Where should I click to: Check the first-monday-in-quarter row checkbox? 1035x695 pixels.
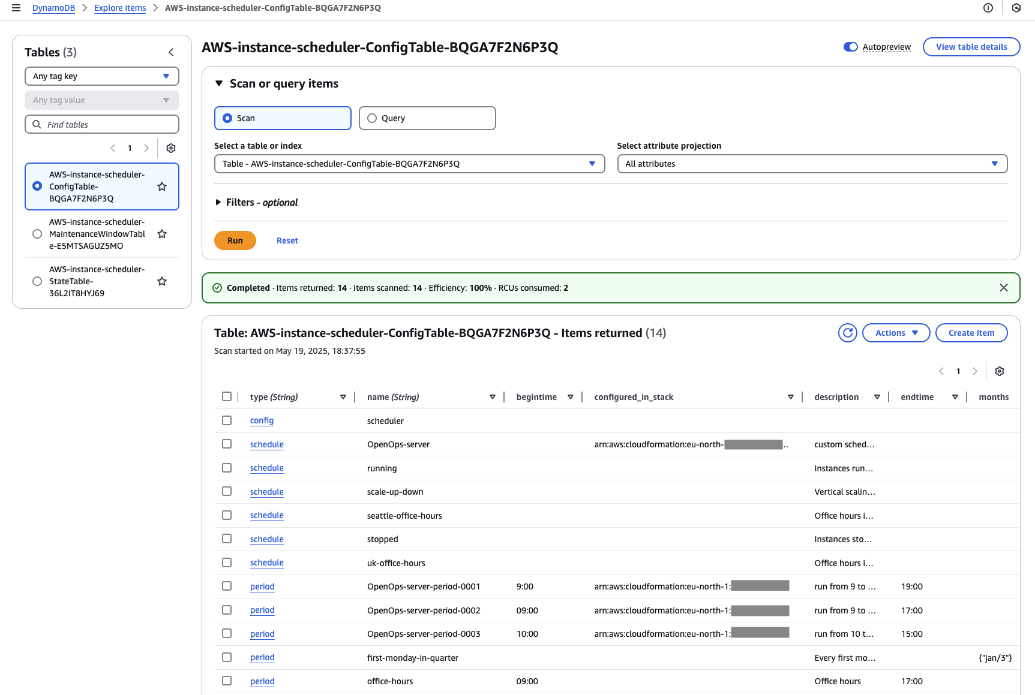click(227, 657)
